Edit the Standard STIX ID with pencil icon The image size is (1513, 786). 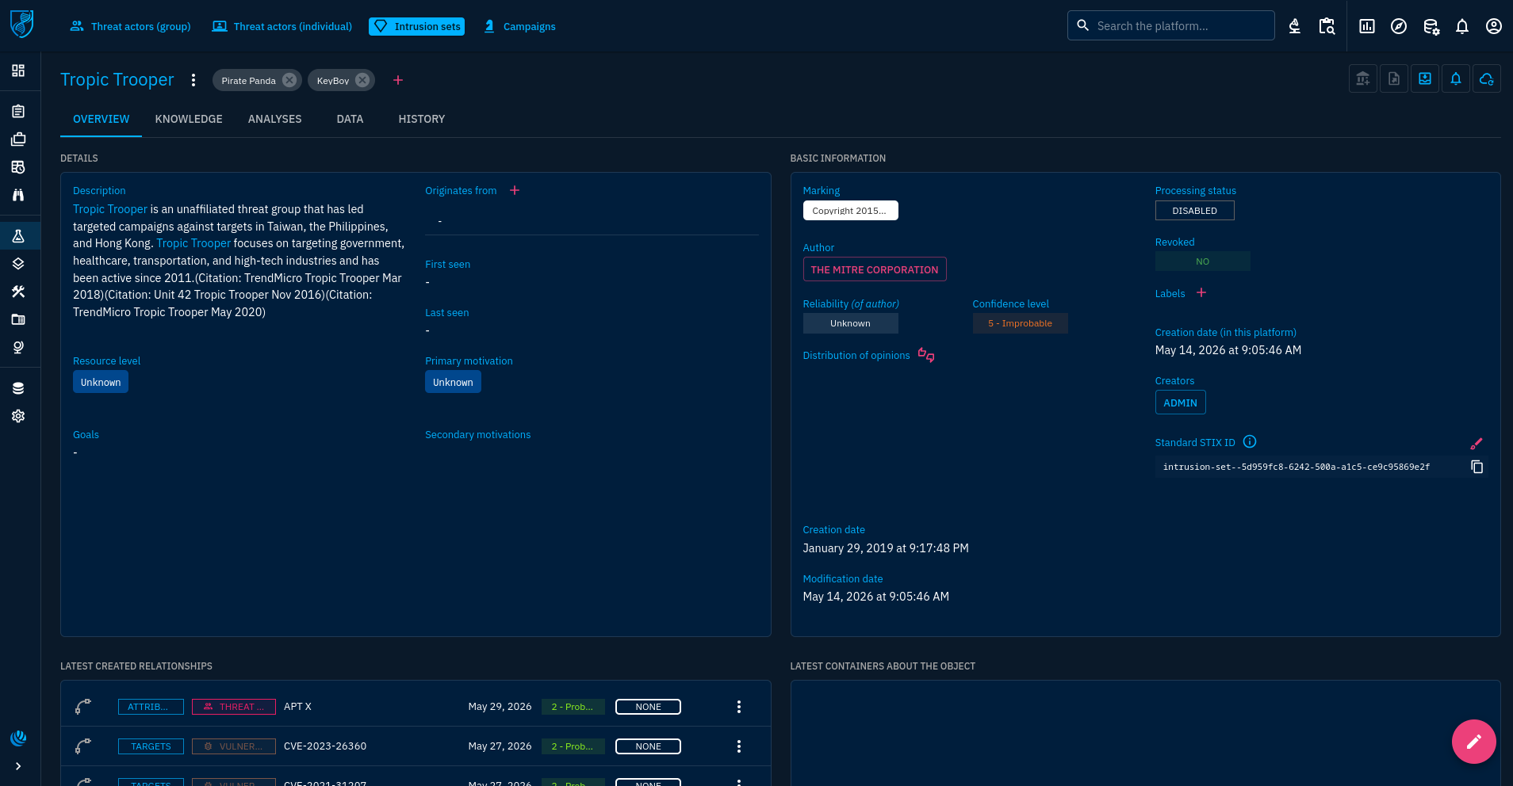1477,444
